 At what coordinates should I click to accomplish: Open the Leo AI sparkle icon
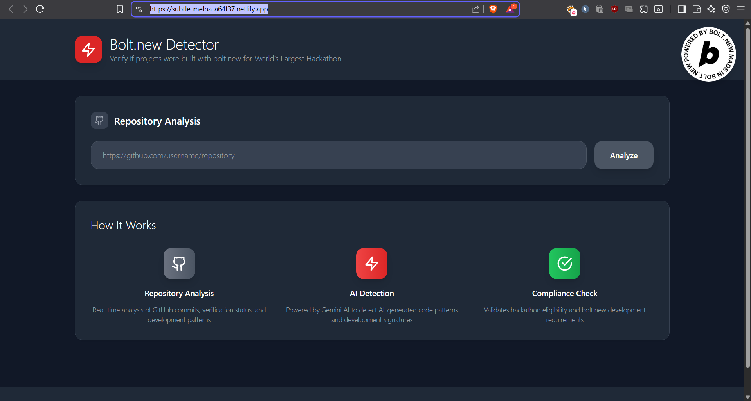coord(711,9)
